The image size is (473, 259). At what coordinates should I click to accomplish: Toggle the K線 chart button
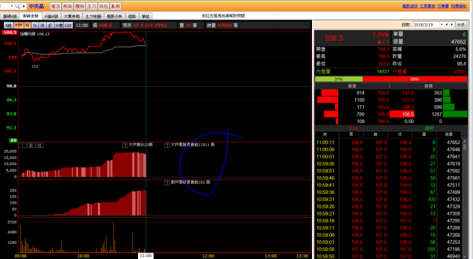click(8, 26)
